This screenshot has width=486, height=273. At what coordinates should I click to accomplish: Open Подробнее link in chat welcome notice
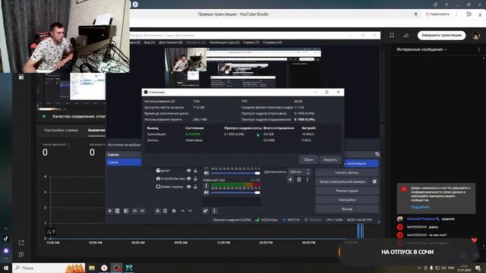(420, 207)
